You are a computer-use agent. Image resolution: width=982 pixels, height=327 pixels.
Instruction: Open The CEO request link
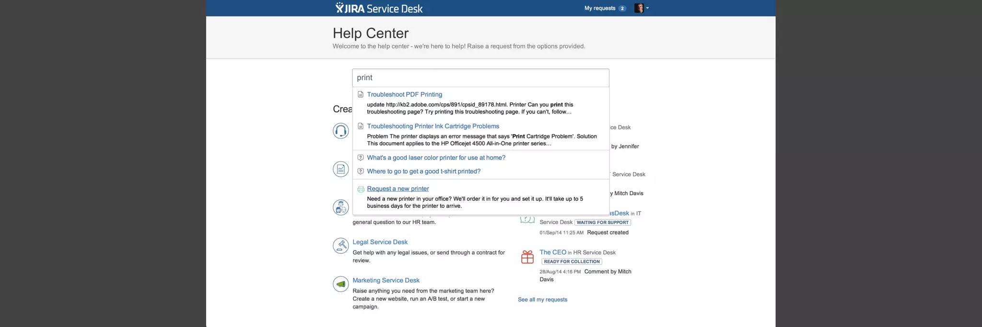tap(552, 252)
